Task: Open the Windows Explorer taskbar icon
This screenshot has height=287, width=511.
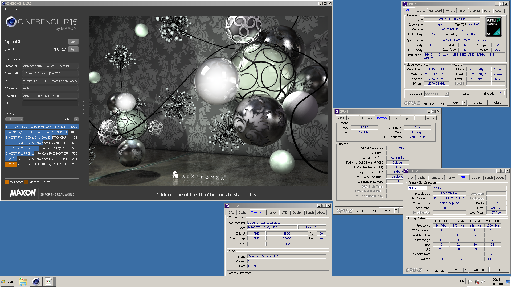Action: 23,281
